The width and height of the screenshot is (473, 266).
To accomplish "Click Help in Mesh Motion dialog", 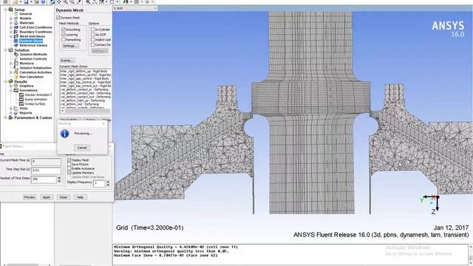I will (80, 197).
